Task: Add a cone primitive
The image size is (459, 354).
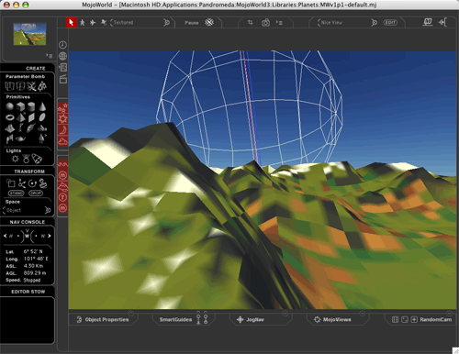Action: coord(42,106)
